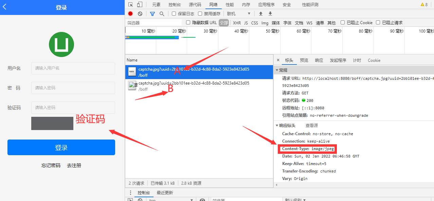Collapse the 常规 section

(277, 70)
